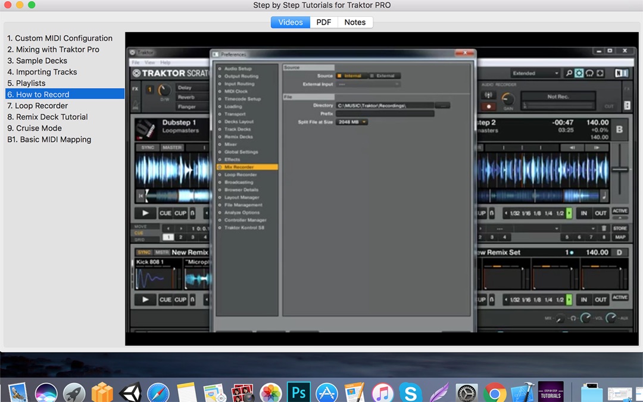Open Google Chrome from the dock
Image resolution: width=643 pixels, height=402 pixels.
495,393
